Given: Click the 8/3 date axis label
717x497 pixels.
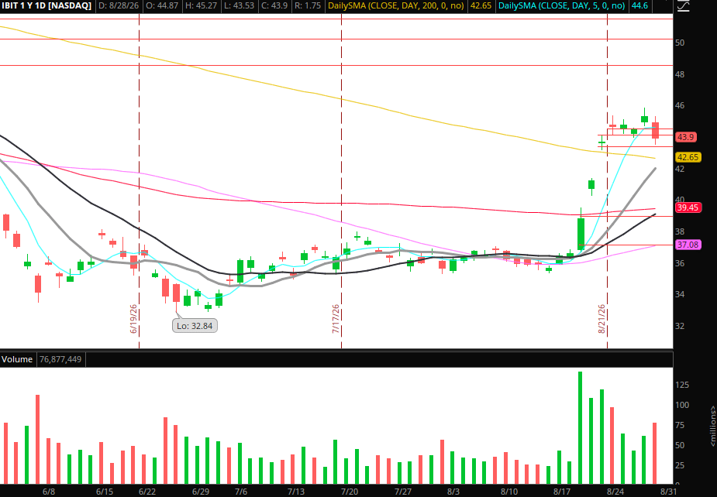Looking at the screenshot, I should [453, 492].
